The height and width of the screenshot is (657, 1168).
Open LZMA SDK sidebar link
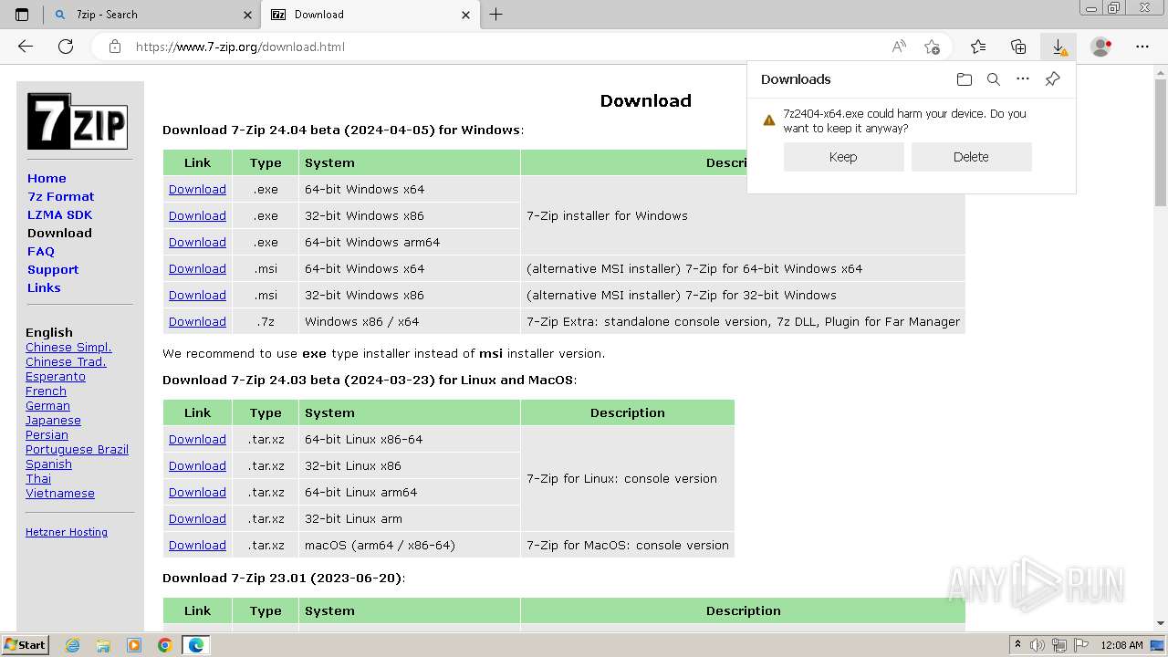pyautogui.click(x=59, y=214)
